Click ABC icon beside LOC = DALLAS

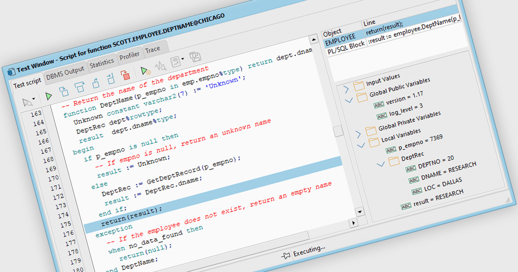pos(417,191)
